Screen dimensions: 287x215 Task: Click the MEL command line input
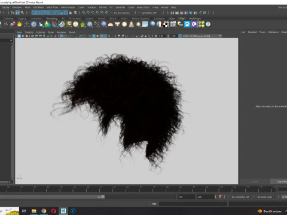click(193, 204)
